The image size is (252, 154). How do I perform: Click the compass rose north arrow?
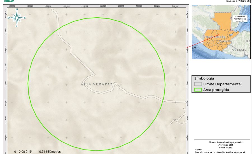(17, 18)
